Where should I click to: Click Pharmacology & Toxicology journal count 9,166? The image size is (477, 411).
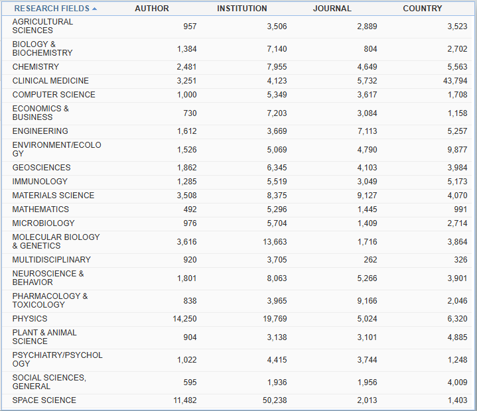pos(367,301)
